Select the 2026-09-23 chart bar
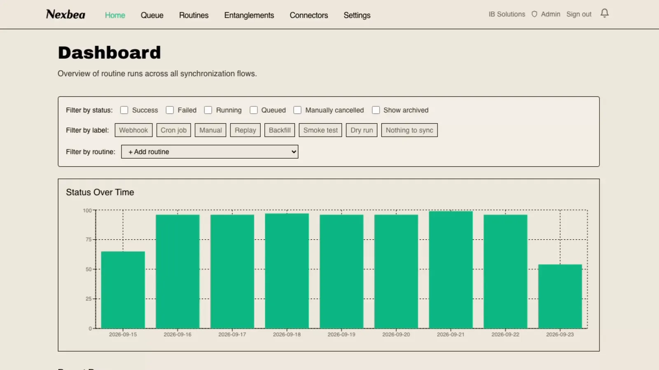 pos(560,296)
